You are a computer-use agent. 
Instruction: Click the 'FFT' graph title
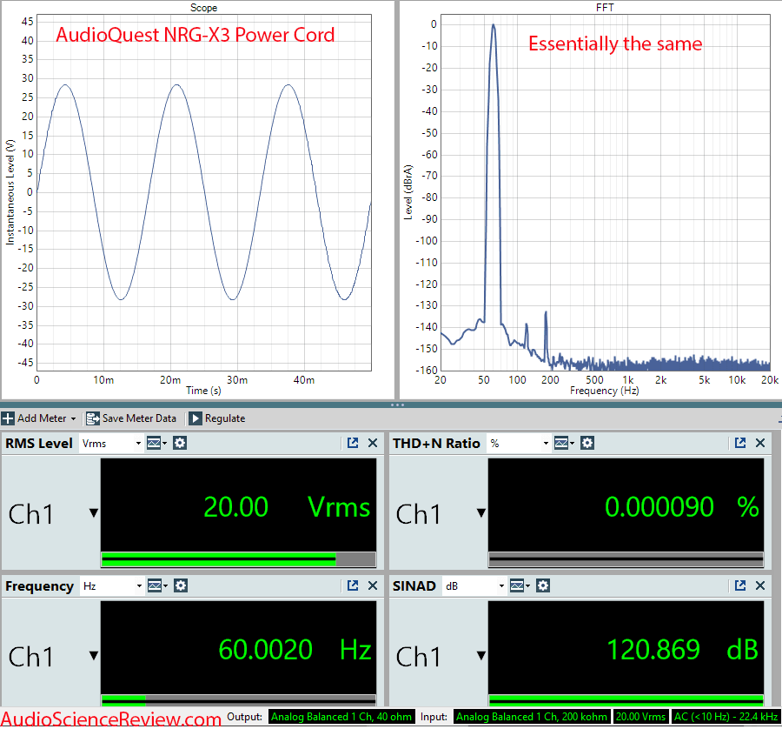(605, 8)
